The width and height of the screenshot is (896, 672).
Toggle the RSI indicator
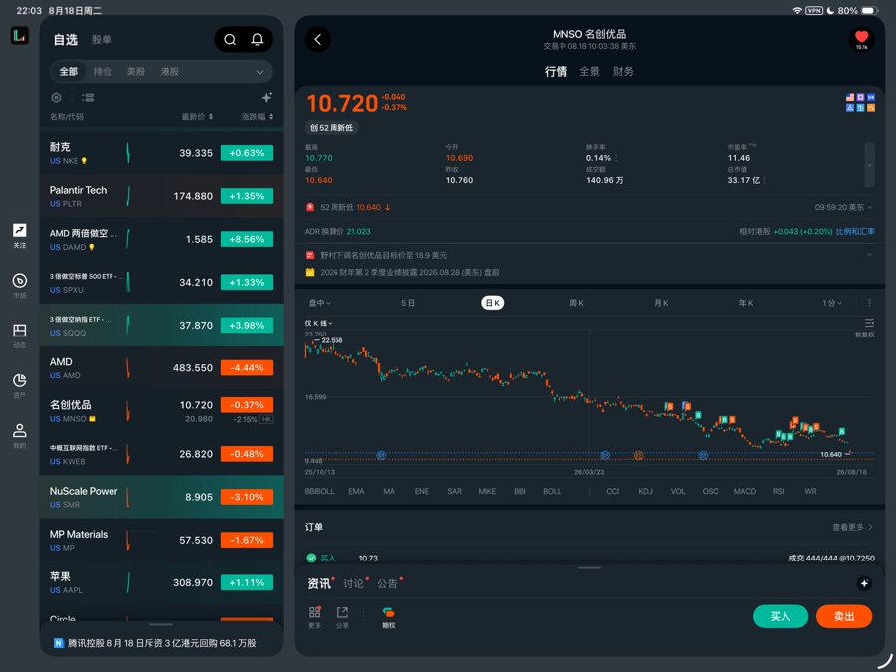tap(778, 491)
